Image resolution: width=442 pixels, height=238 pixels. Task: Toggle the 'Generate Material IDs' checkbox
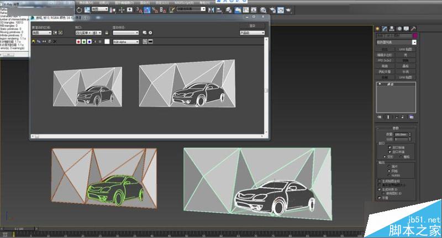click(x=378, y=190)
